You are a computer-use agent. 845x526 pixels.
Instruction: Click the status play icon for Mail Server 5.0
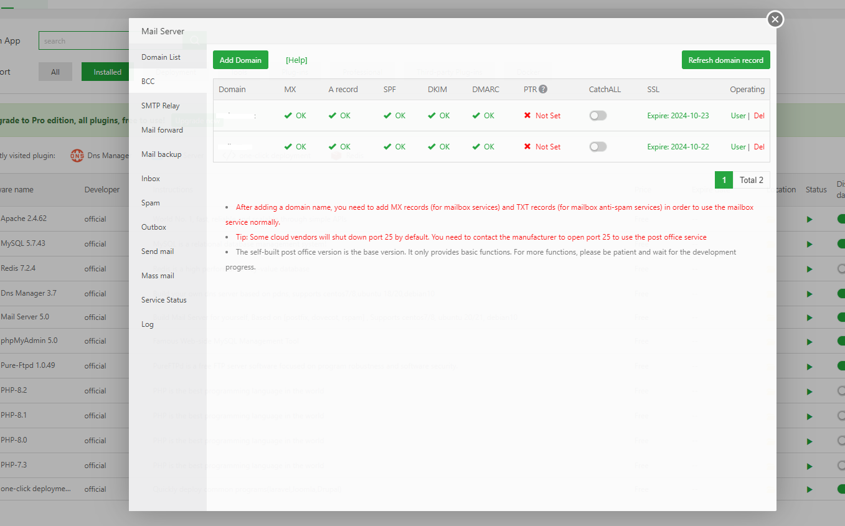click(810, 317)
